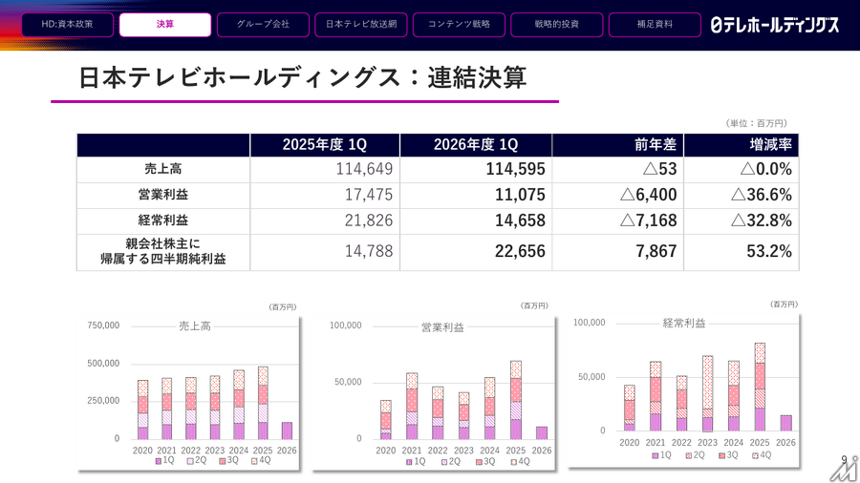Click the value 114,595
This screenshot has width=860, height=483.
(x=516, y=169)
